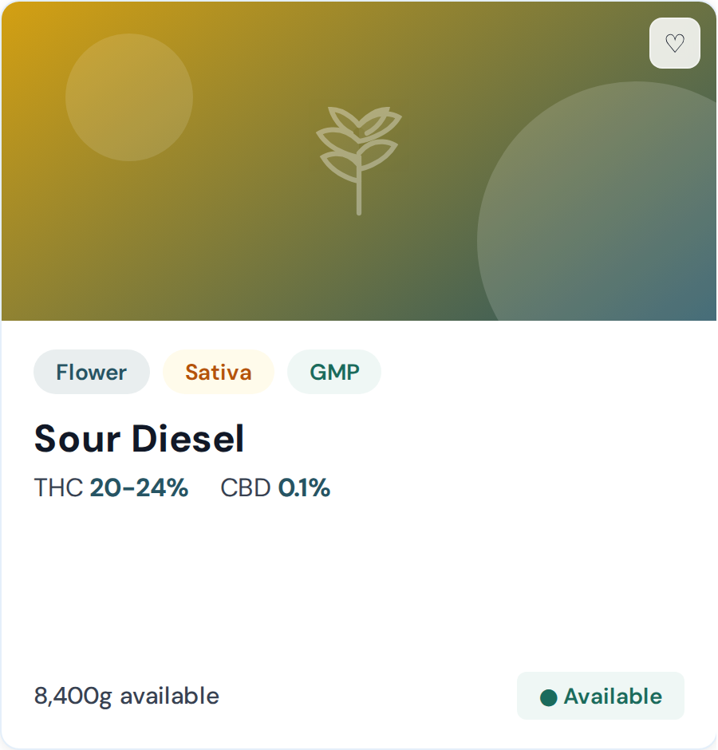Open the Sour Diesel product title
The image size is (718, 750).
click(x=138, y=438)
